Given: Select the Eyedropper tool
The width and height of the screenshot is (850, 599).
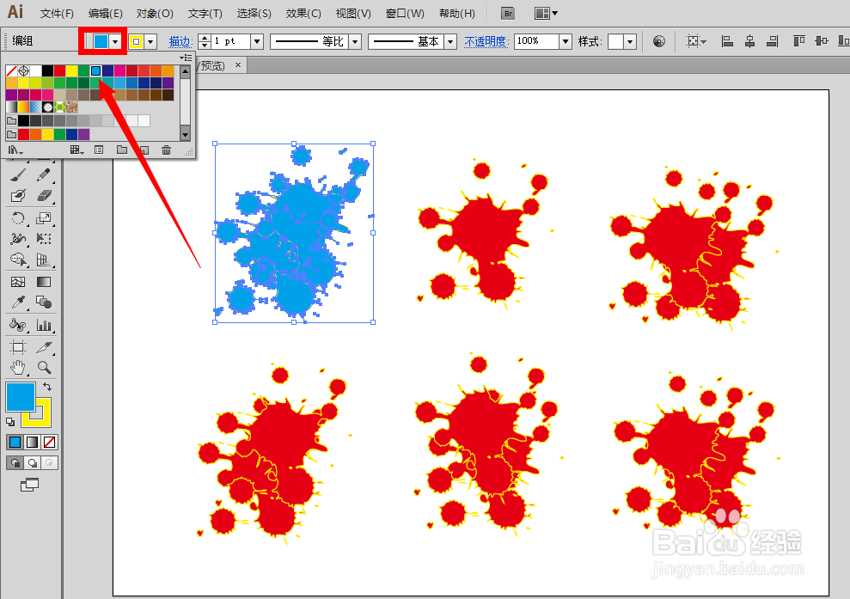Looking at the screenshot, I should tap(18, 303).
